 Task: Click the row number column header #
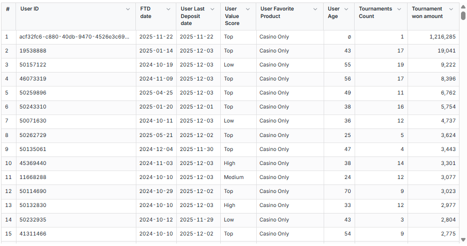[7, 9]
